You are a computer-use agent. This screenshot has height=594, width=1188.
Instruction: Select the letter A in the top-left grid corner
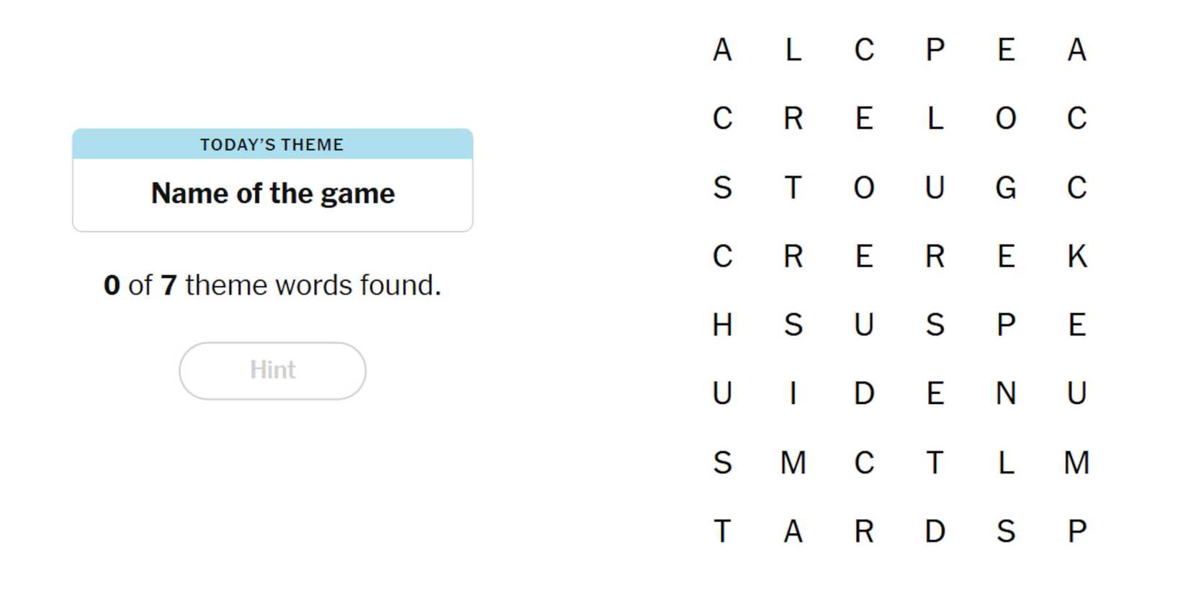tap(722, 49)
